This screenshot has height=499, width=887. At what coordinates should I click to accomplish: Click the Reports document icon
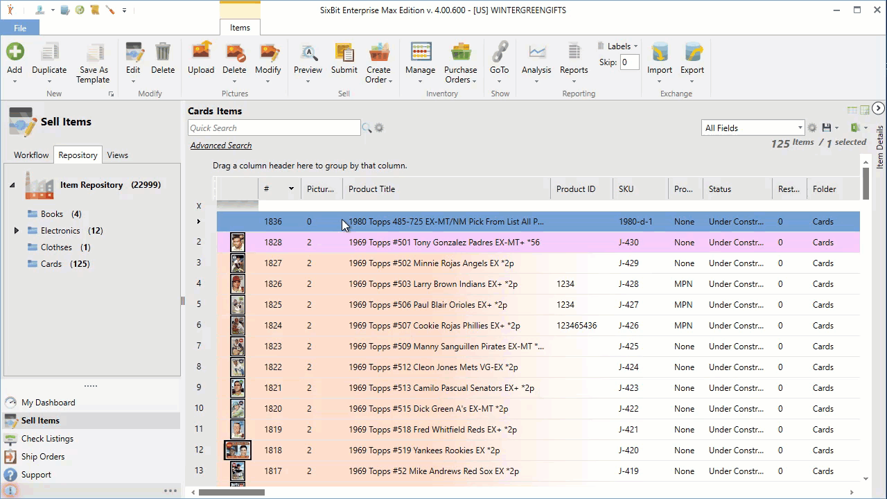pyautogui.click(x=574, y=52)
